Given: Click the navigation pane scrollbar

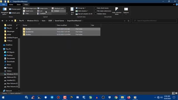Looking at the screenshot, I should point(19,63).
